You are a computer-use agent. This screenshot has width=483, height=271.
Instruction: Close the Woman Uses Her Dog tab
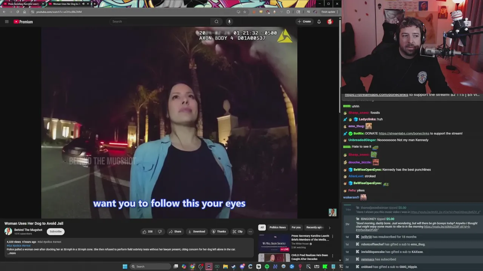click(x=88, y=4)
